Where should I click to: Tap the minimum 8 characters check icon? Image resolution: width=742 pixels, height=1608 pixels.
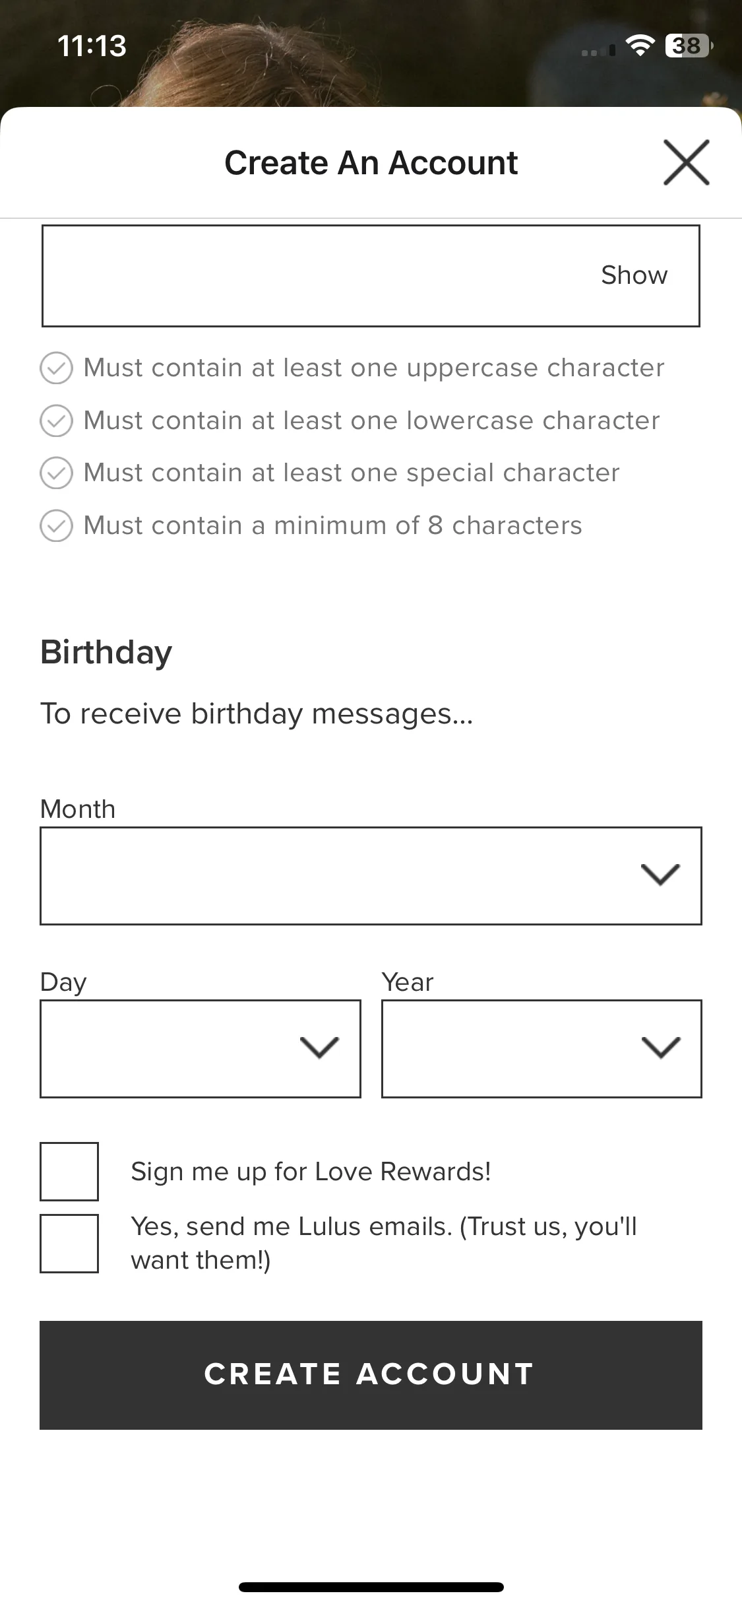[56, 525]
